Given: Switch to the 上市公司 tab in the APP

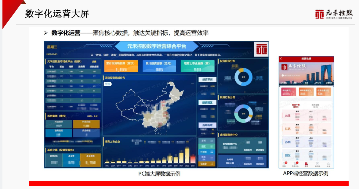Looking at the screenshot, I should point(317,83).
